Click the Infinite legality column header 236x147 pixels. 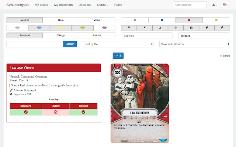click(83, 106)
